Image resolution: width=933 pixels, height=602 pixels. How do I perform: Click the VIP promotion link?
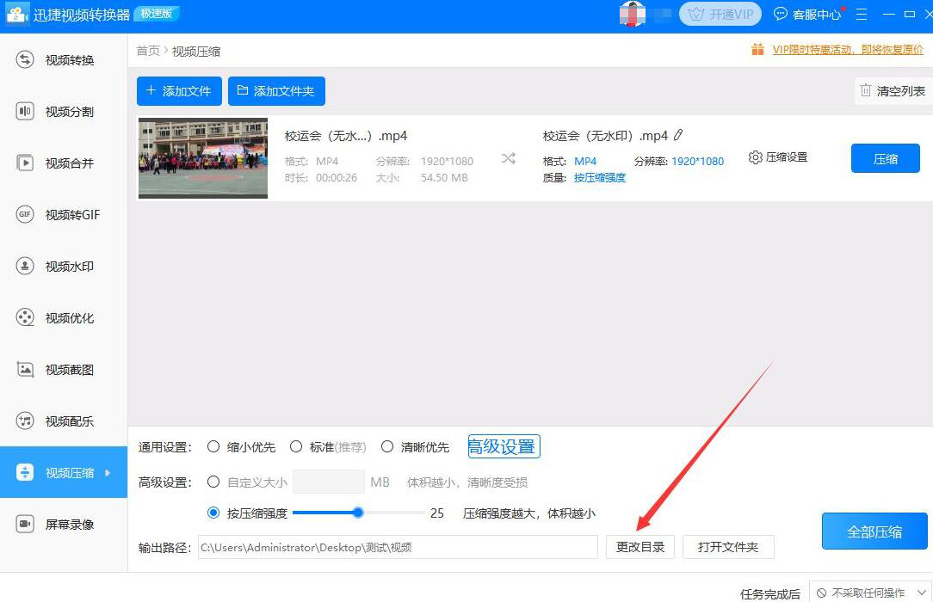click(x=848, y=50)
